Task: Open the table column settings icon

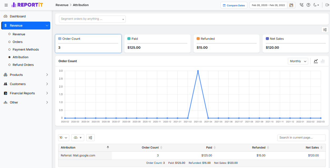Action: (90, 138)
